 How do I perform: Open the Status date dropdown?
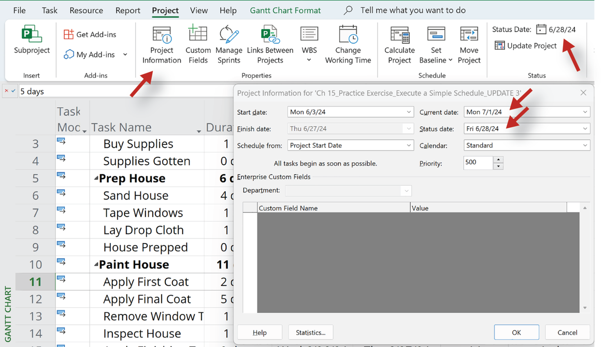pos(585,129)
